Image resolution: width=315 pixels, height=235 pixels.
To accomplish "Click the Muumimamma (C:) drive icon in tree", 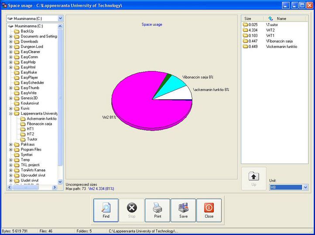I will coord(10,26).
